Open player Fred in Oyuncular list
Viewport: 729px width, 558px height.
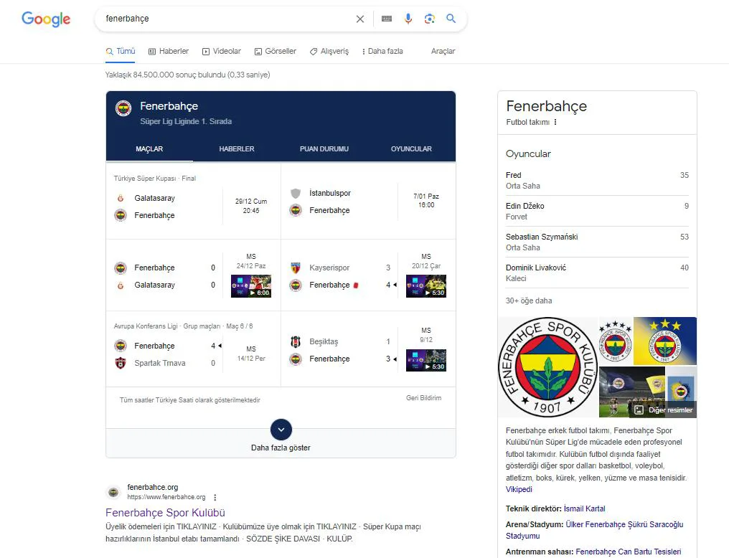(x=598, y=180)
